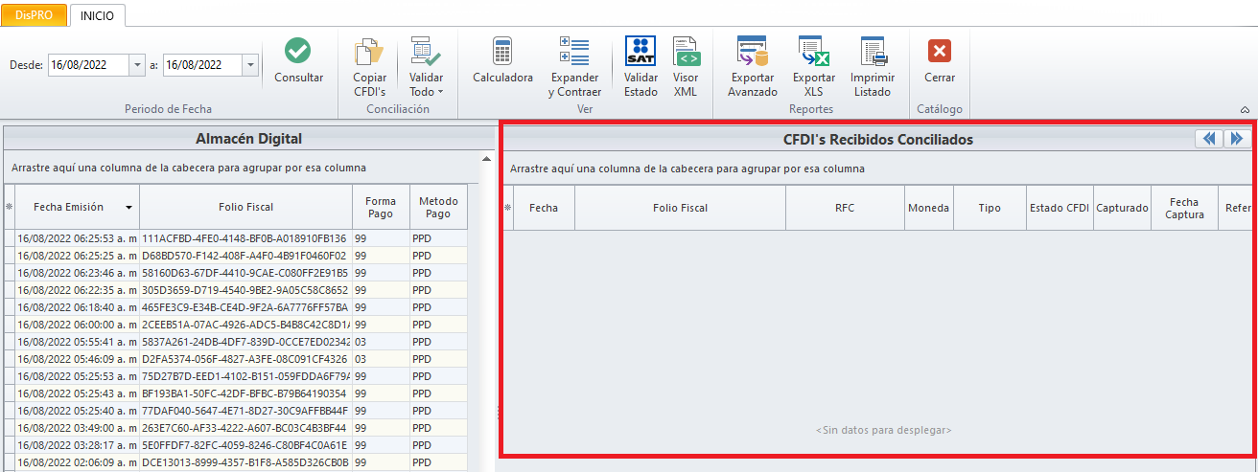Click the Consultar green checkmark icon
Screen dimensions: 1258x472
click(298, 51)
